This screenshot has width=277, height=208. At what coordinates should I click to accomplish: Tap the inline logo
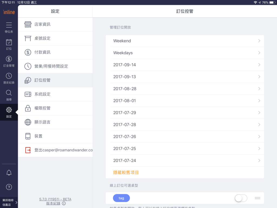point(9,12)
